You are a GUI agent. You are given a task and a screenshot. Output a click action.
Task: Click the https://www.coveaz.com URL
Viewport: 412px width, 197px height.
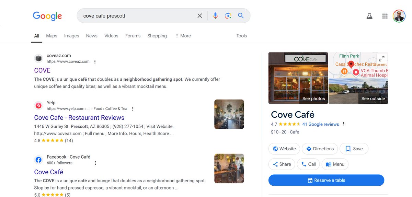(x=68, y=62)
